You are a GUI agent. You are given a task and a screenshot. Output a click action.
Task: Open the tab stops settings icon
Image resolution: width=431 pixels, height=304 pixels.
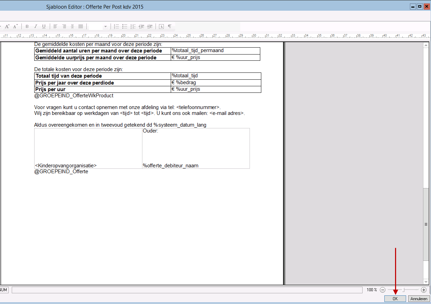click(161, 27)
